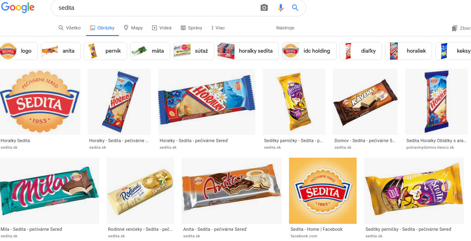The width and height of the screenshot is (471, 241).
Task: Click the Google logo
Action: click(x=17, y=7)
